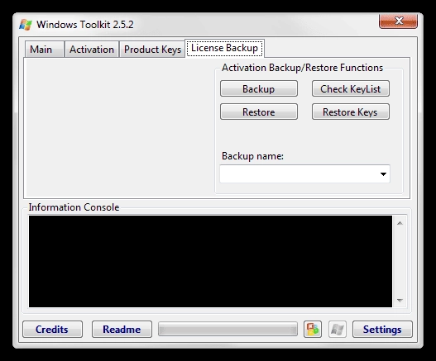The height and width of the screenshot is (361, 436).
Task: Click the Backup button
Action: [x=259, y=89]
